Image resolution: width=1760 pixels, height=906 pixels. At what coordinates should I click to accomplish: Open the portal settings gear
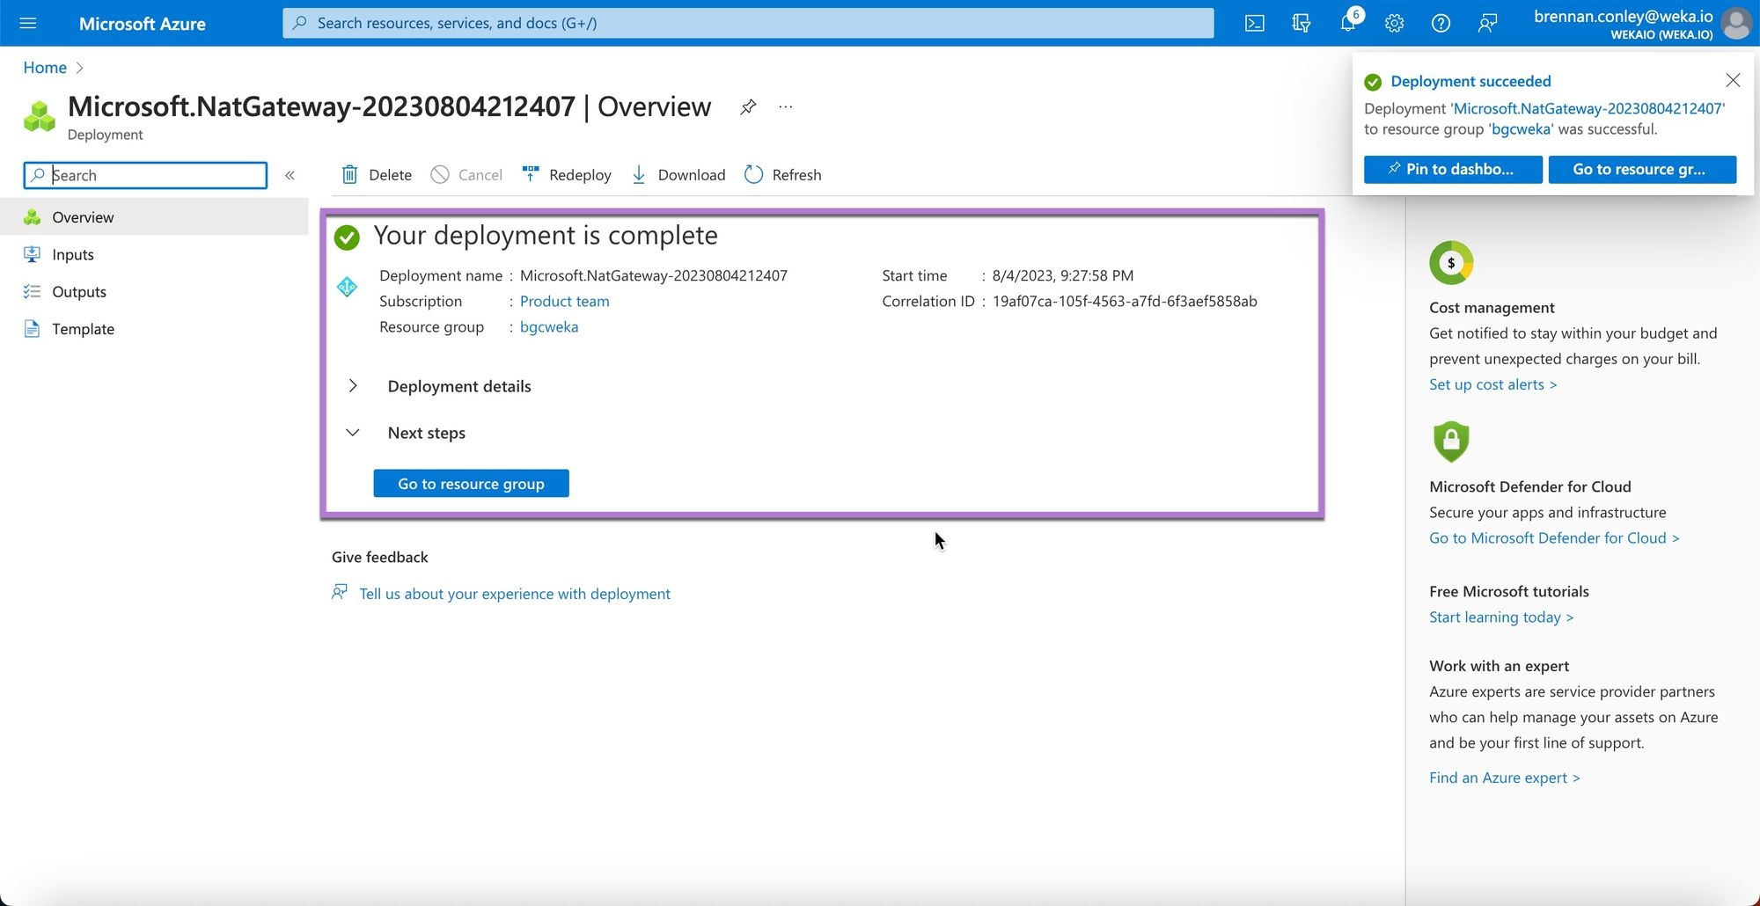(x=1394, y=23)
